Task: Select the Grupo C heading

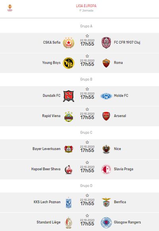Action: click(86, 133)
